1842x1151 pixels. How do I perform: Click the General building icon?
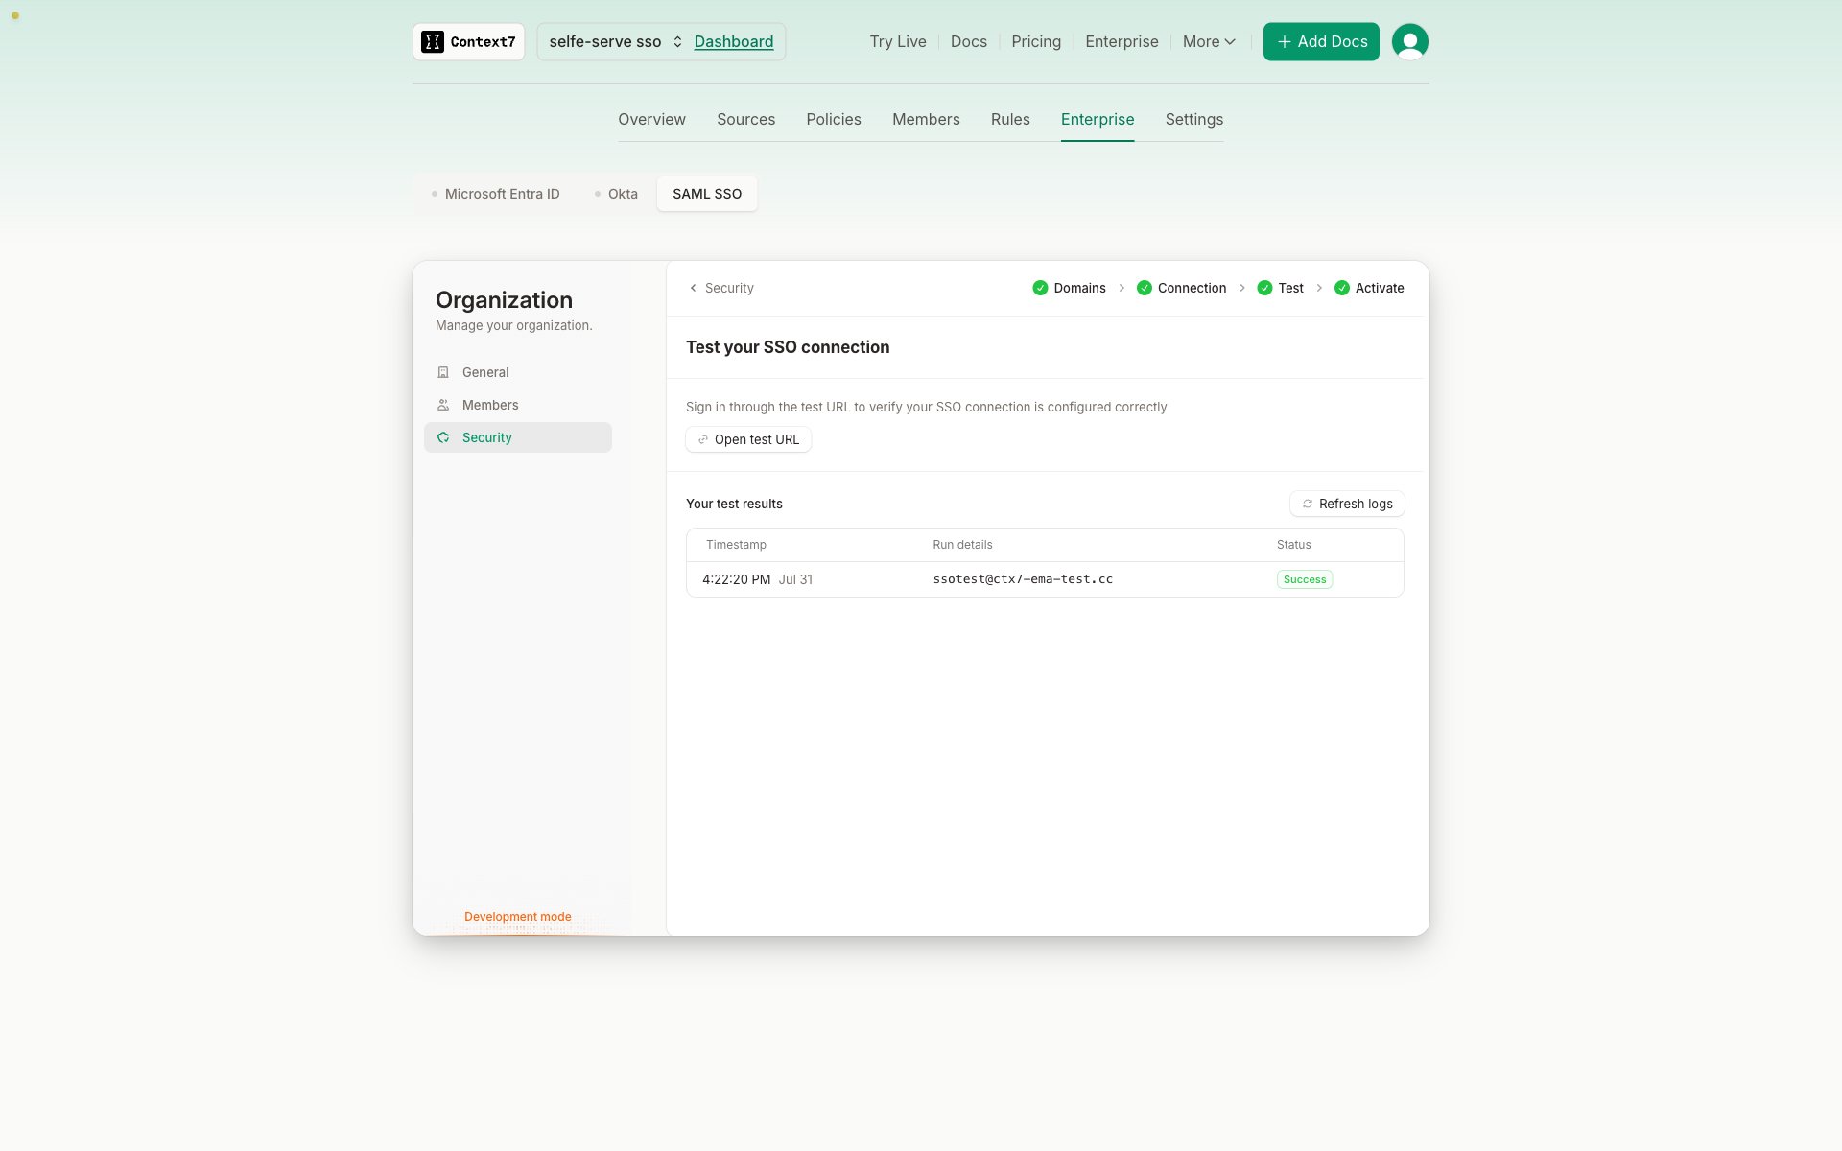tap(443, 372)
